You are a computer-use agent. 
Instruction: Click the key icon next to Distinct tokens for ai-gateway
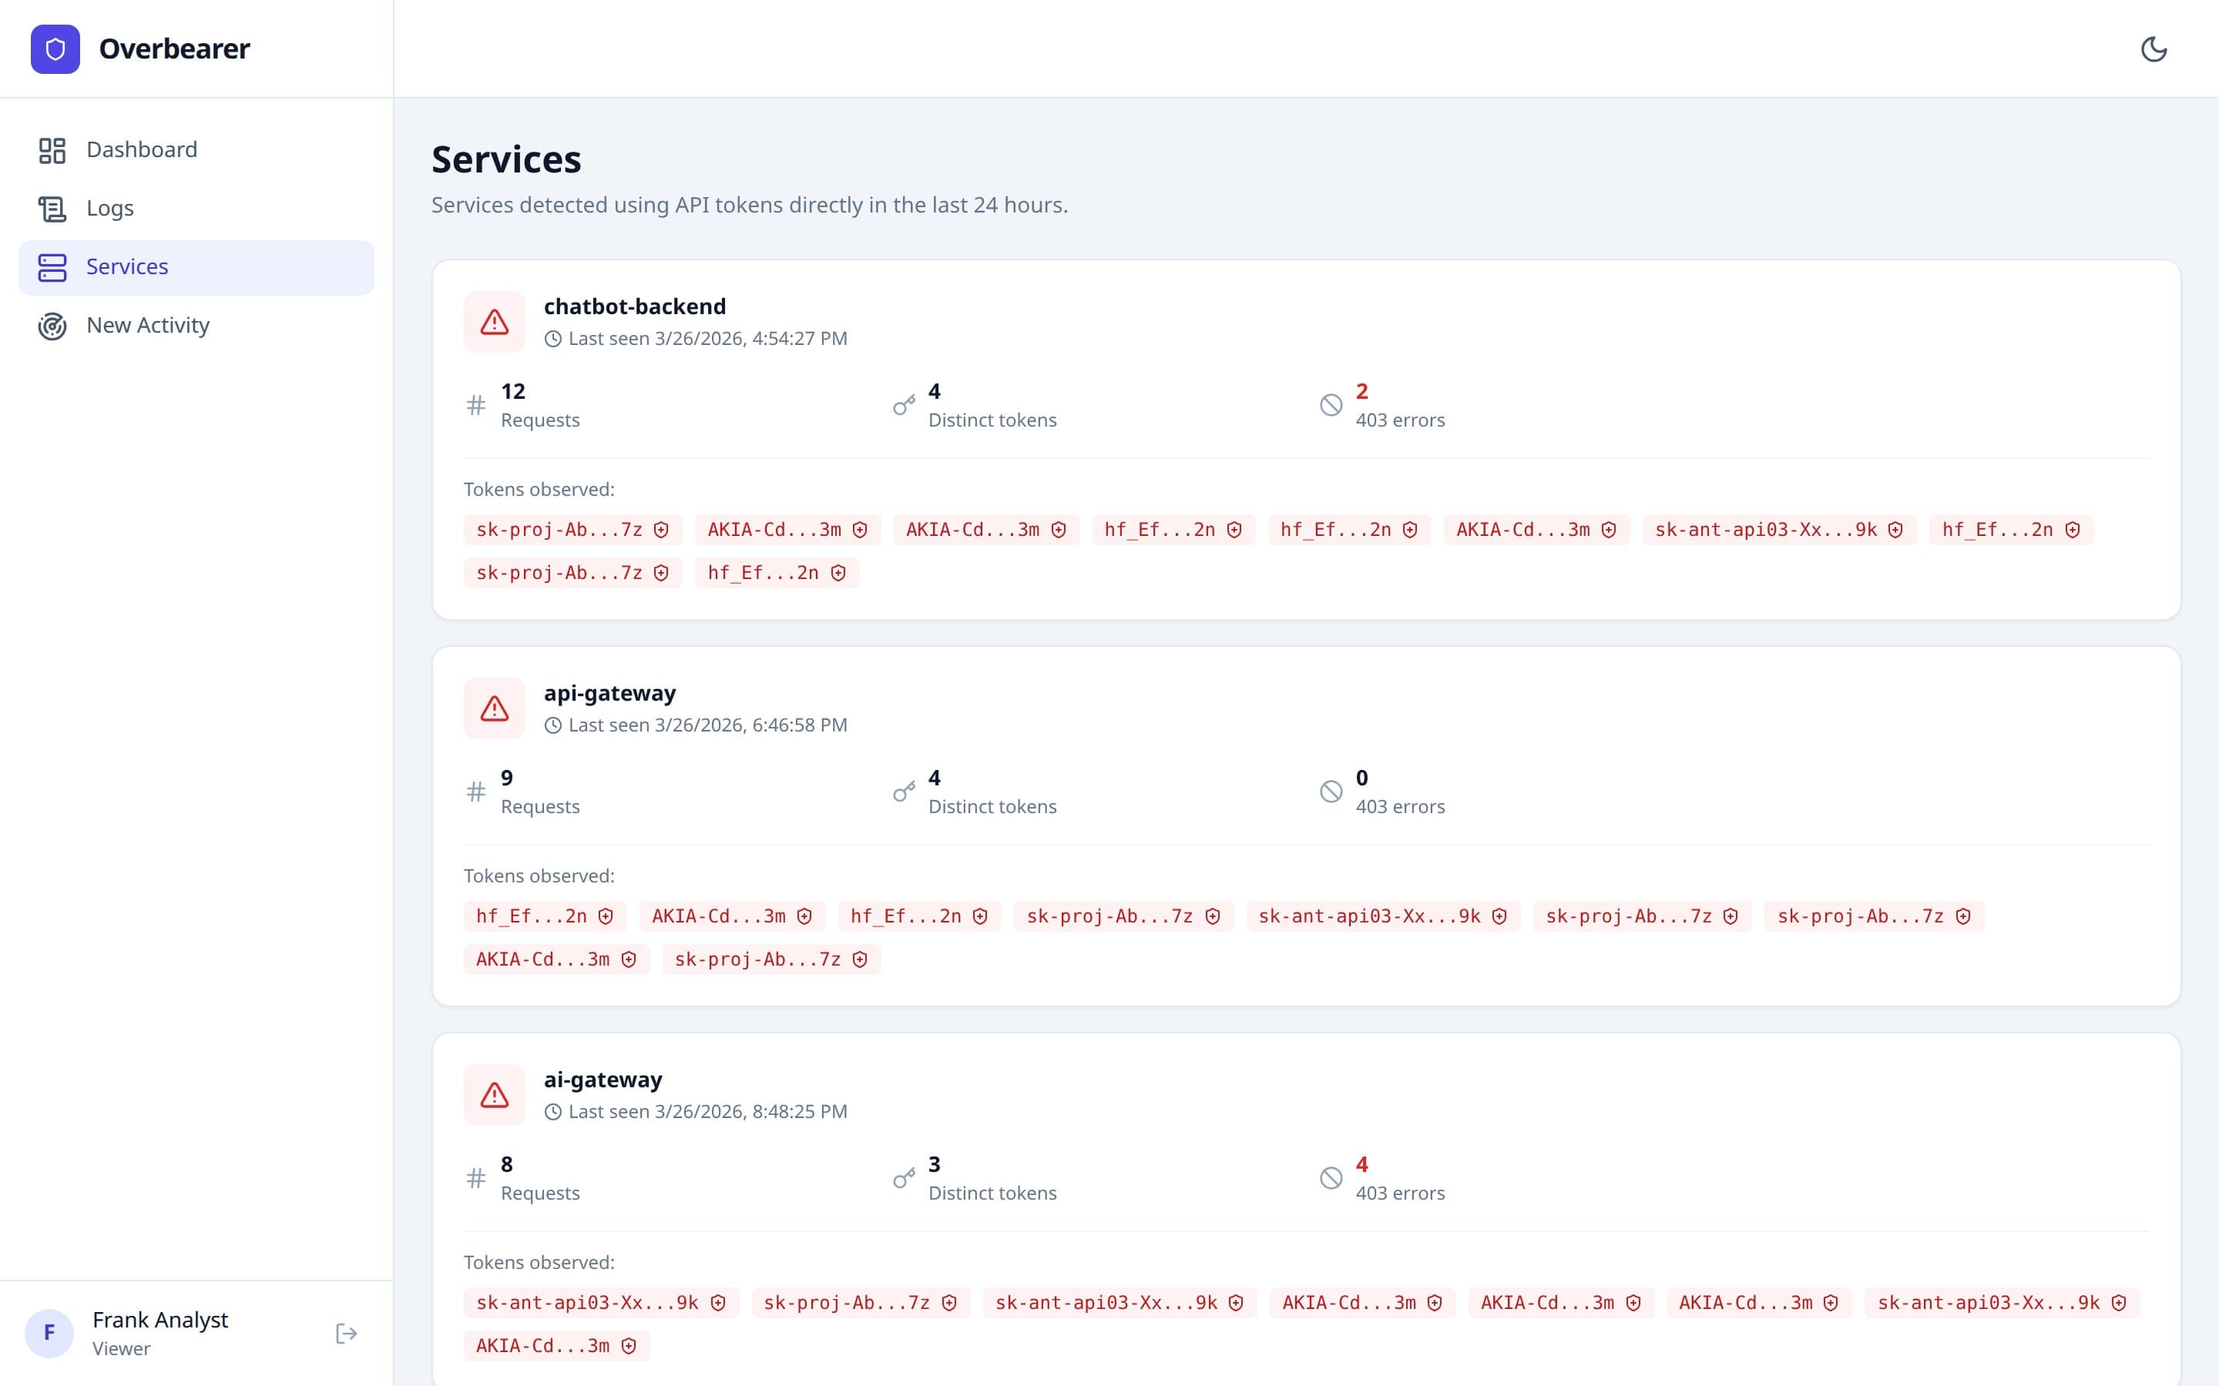[x=906, y=1178]
